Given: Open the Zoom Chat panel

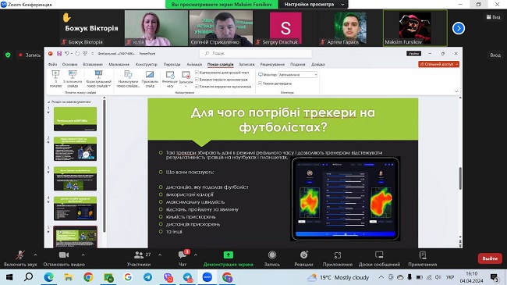Looking at the screenshot, I should 183,258.
